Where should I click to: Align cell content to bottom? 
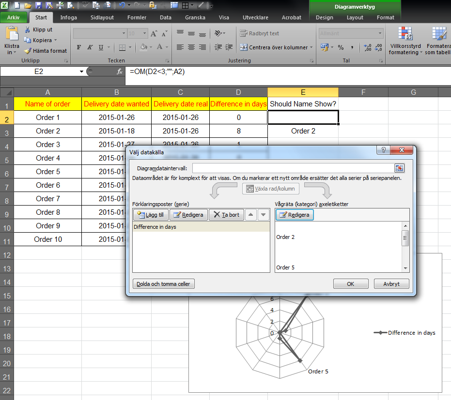point(202,34)
